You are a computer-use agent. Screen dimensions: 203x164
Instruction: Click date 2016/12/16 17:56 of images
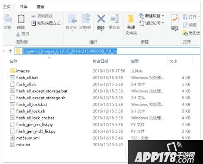[x=109, y=71]
